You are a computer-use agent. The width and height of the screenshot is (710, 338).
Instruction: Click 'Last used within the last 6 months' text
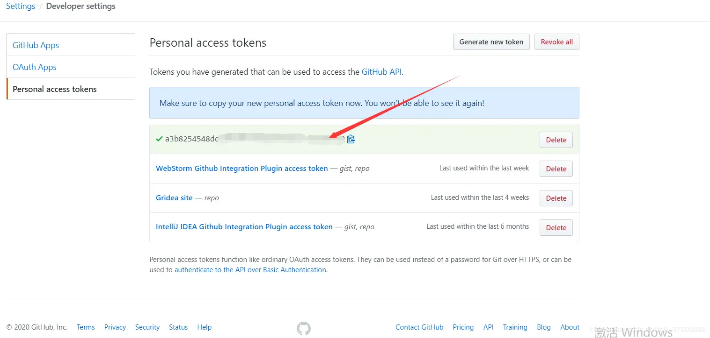(478, 226)
